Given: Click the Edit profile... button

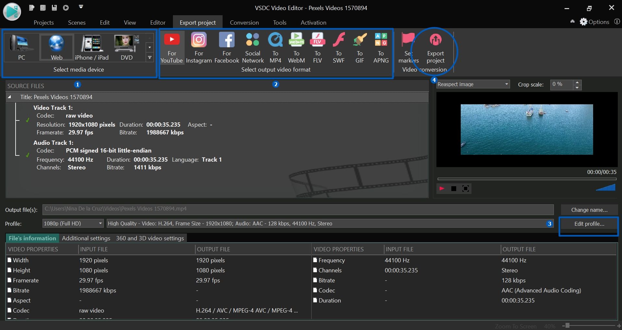Looking at the screenshot, I should pyautogui.click(x=589, y=224).
